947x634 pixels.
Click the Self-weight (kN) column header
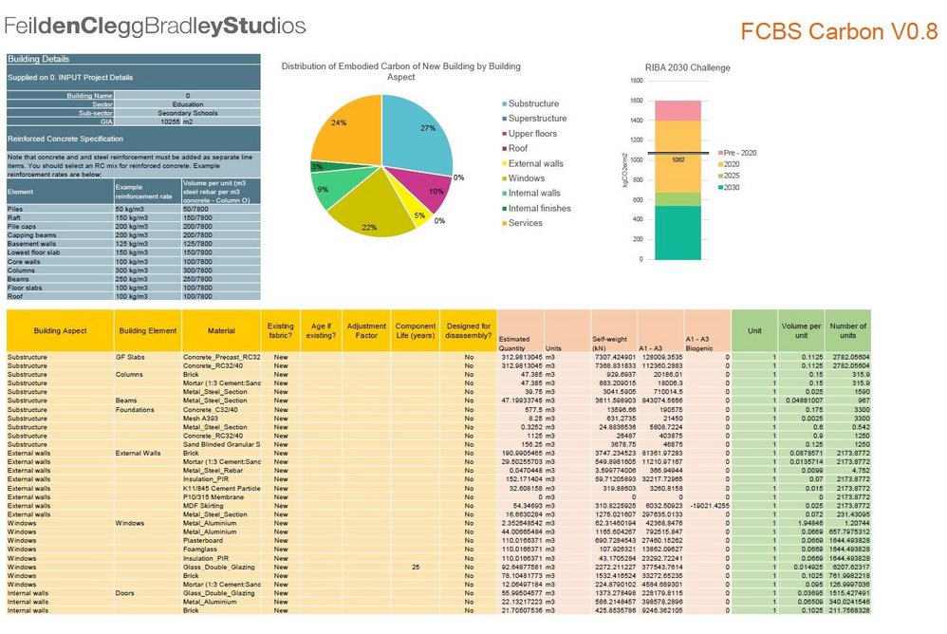pos(614,331)
